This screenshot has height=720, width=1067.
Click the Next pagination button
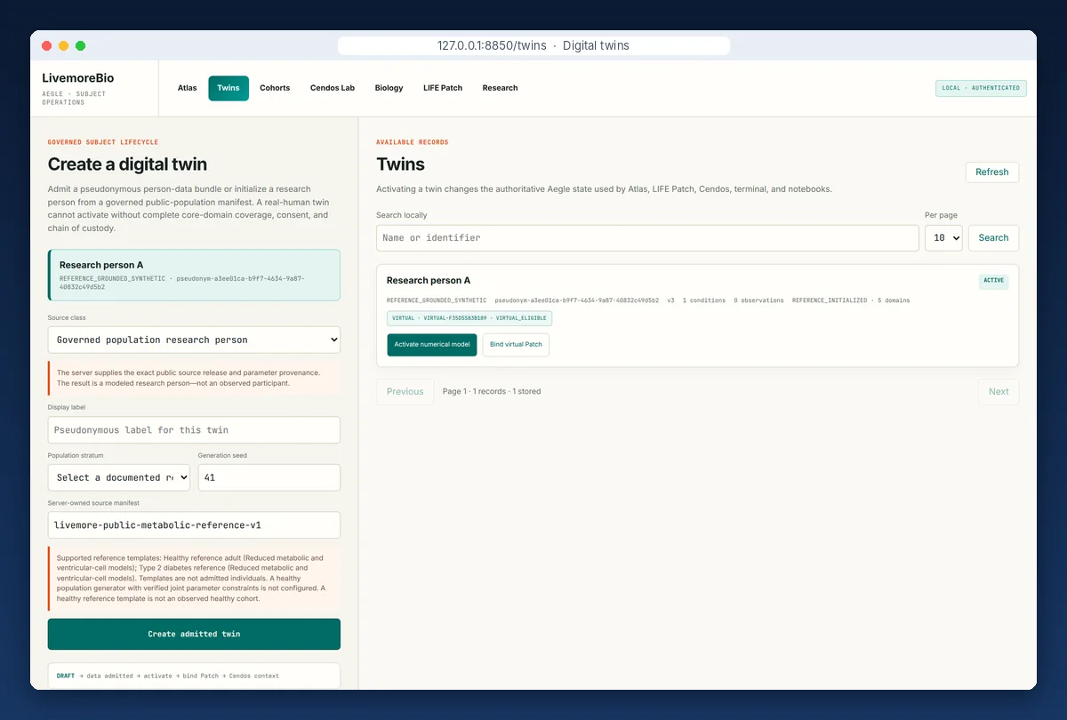(999, 392)
